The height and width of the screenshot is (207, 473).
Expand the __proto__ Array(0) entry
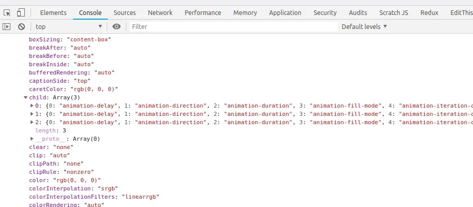tap(32, 139)
